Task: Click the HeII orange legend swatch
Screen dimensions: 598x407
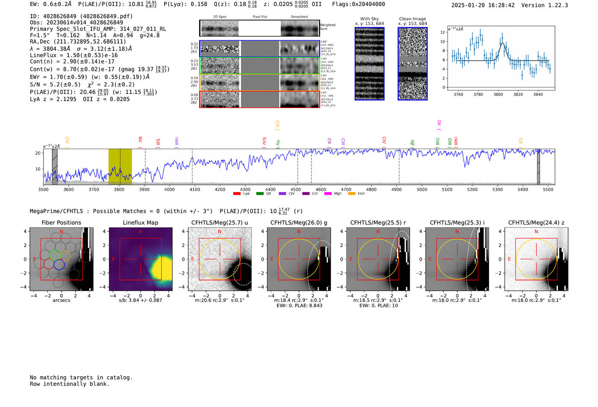Action: tap(352, 193)
